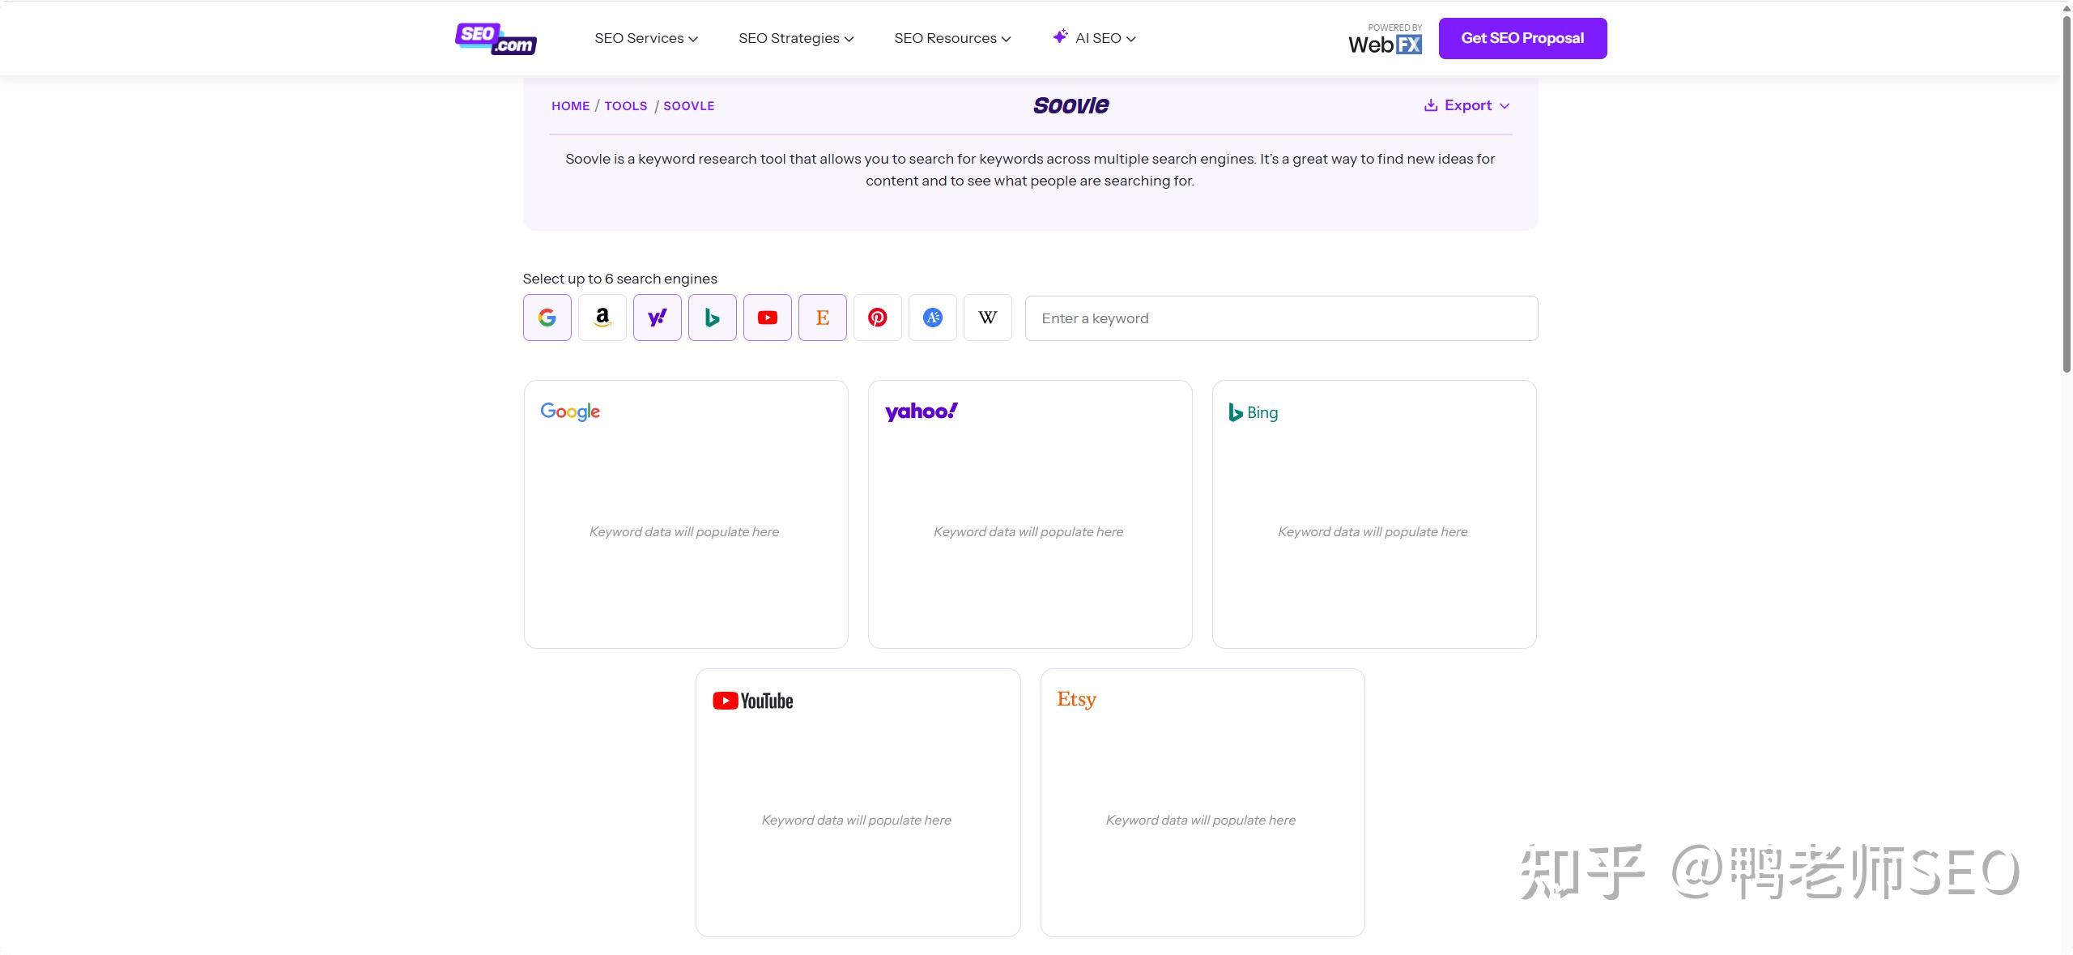Toggle the Google search engine icon

(x=547, y=318)
